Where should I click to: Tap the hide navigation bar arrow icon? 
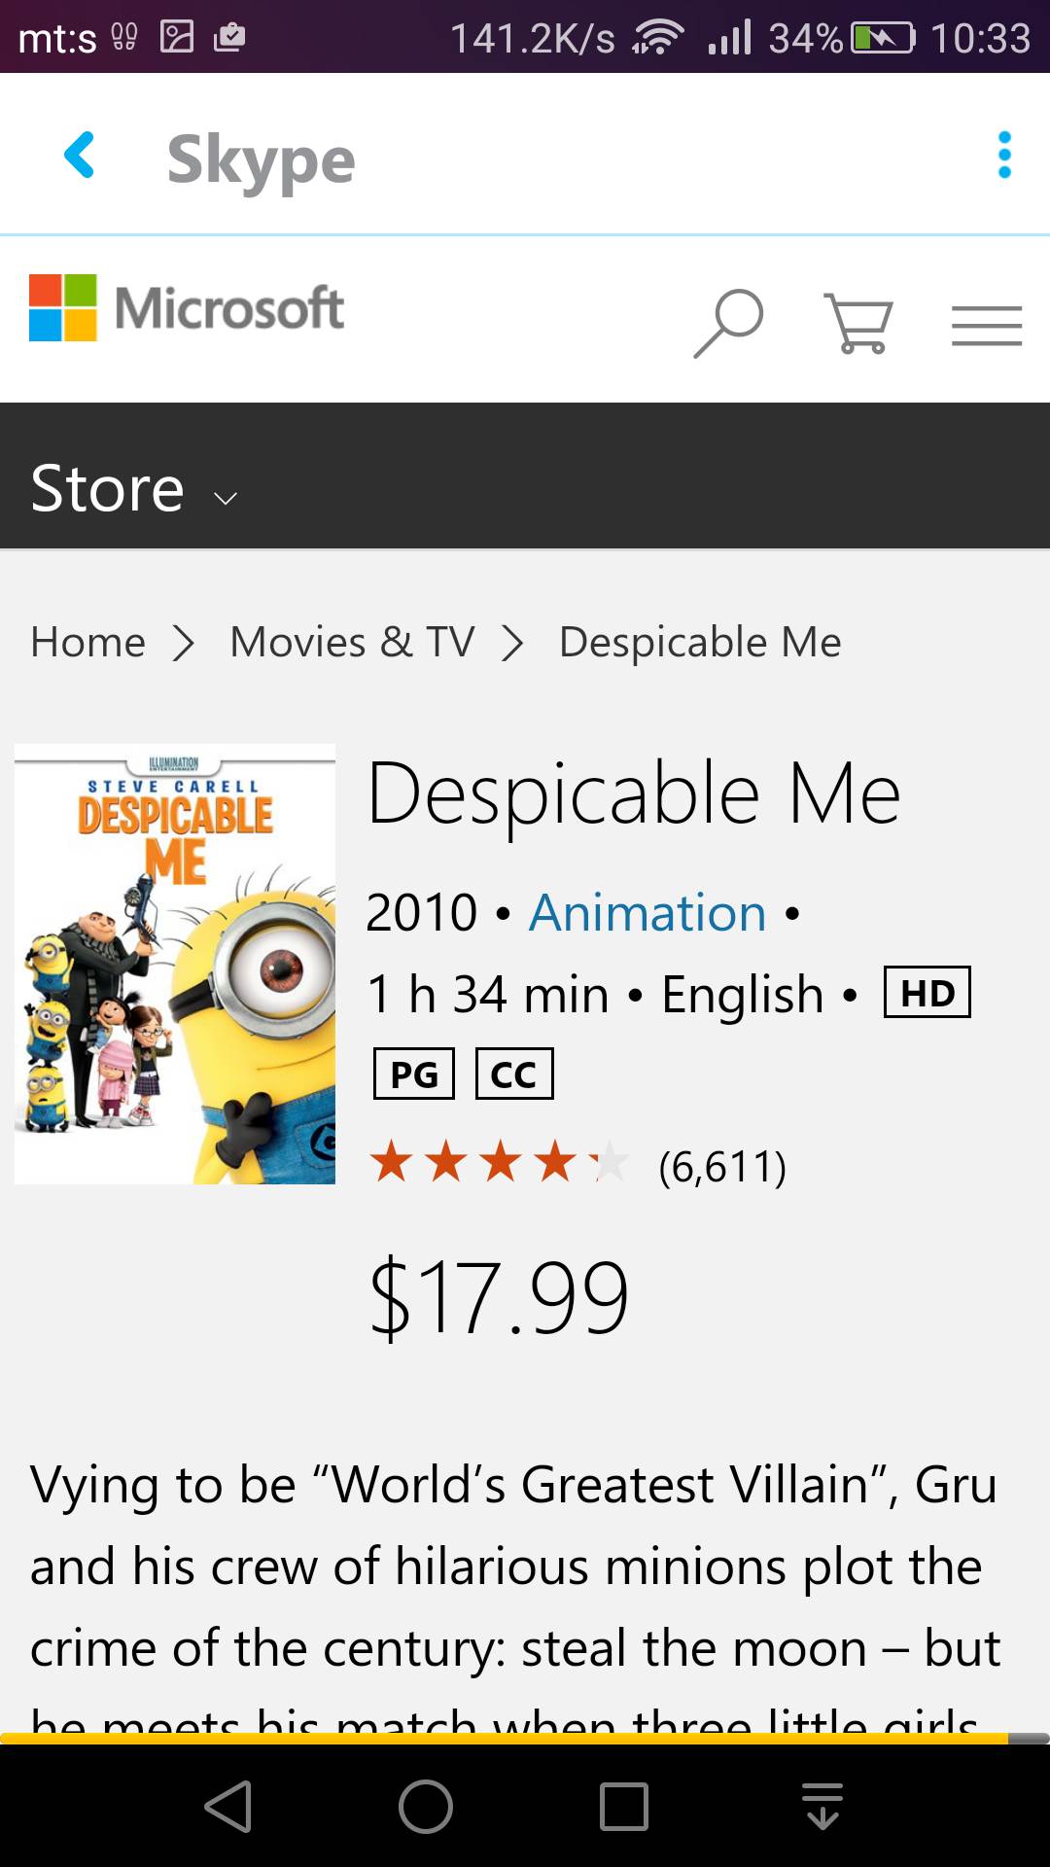coord(822,1807)
